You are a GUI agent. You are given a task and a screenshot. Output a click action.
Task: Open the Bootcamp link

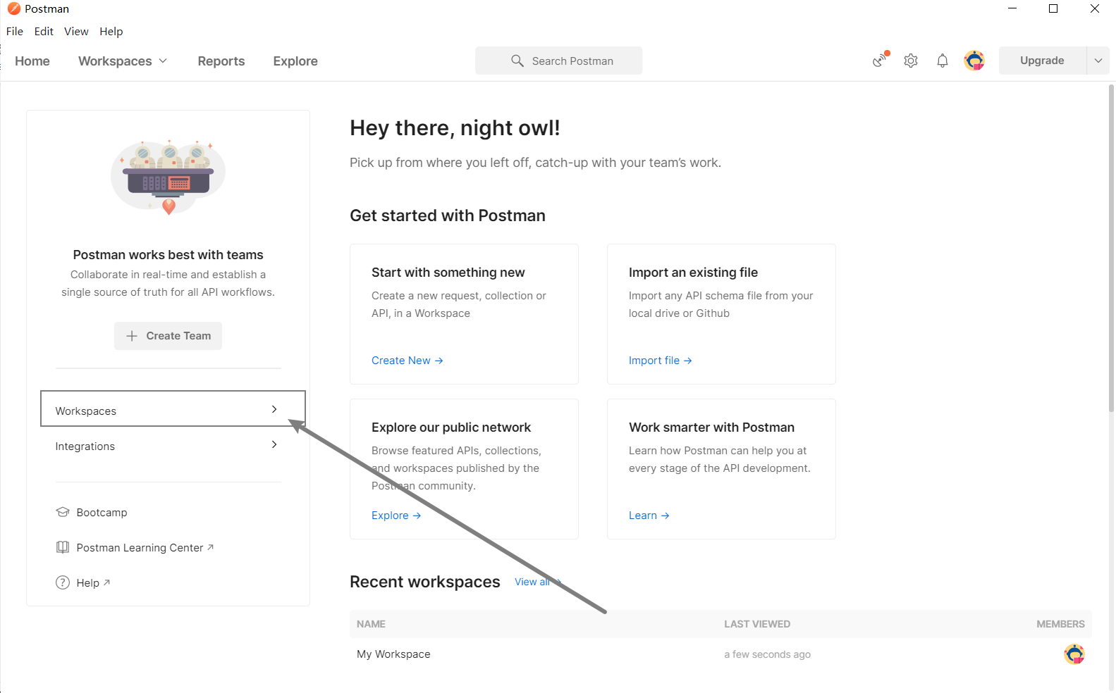point(102,513)
